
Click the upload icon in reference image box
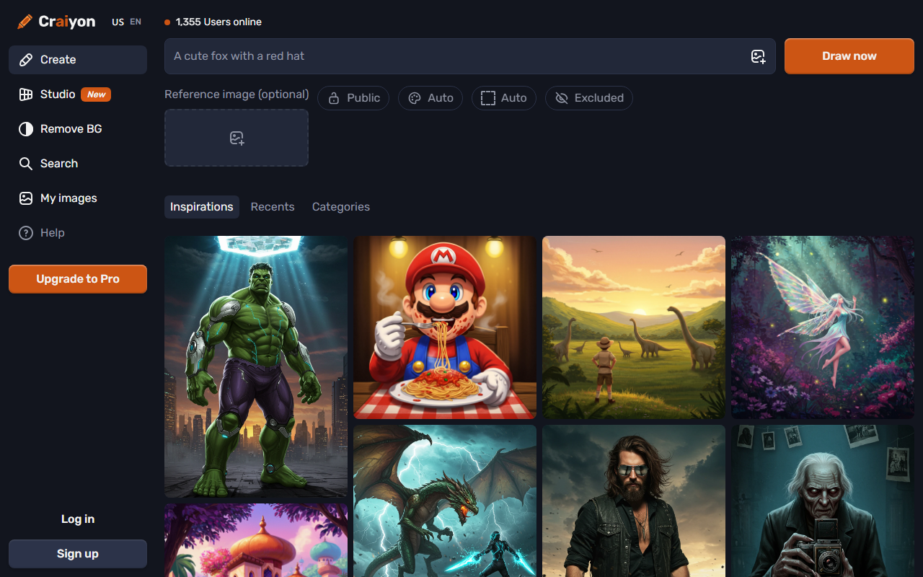click(x=237, y=138)
